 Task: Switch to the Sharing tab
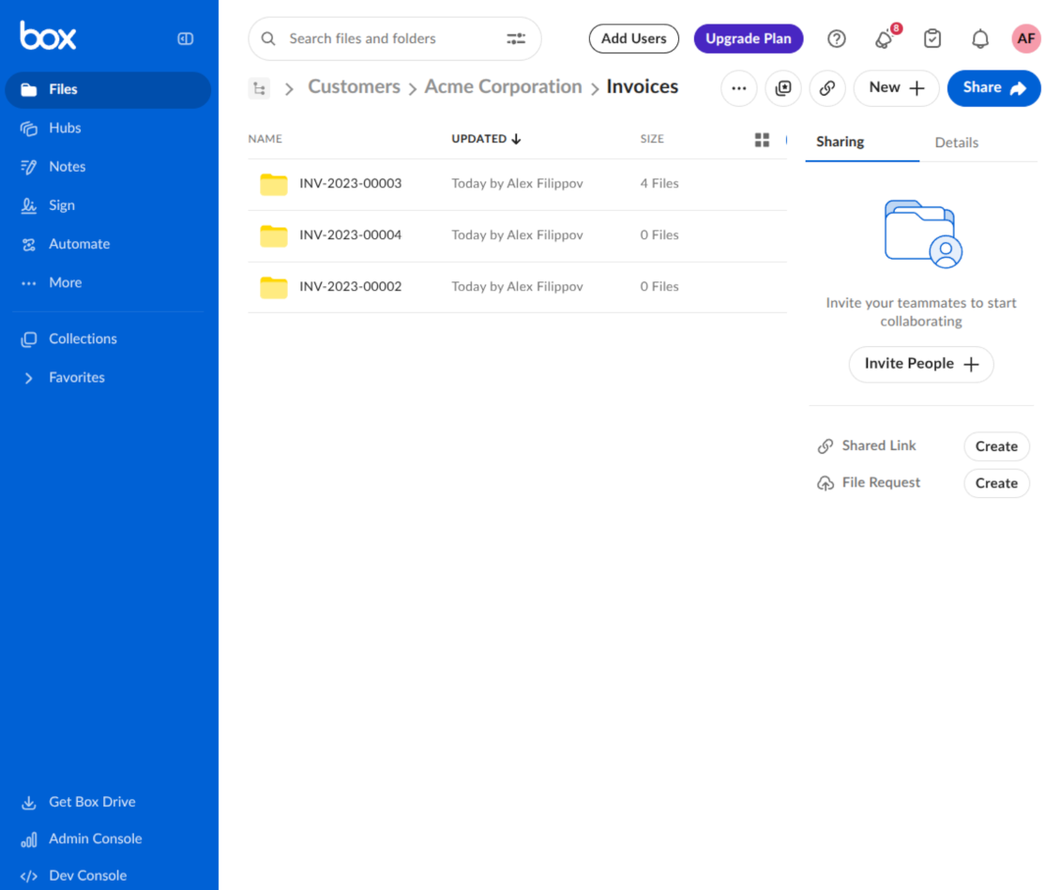click(840, 142)
